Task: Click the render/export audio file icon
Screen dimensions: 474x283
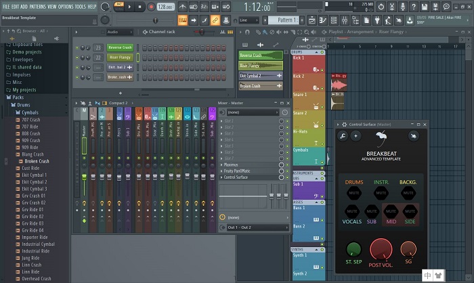Action: point(435,6)
